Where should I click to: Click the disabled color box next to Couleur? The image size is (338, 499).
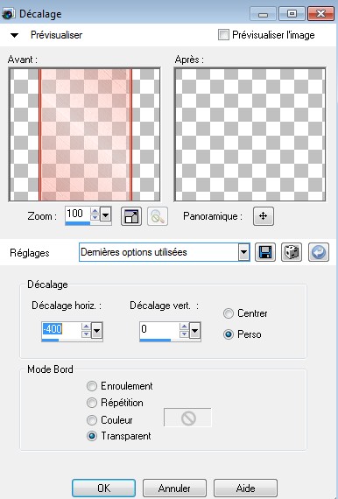coord(187,418)
